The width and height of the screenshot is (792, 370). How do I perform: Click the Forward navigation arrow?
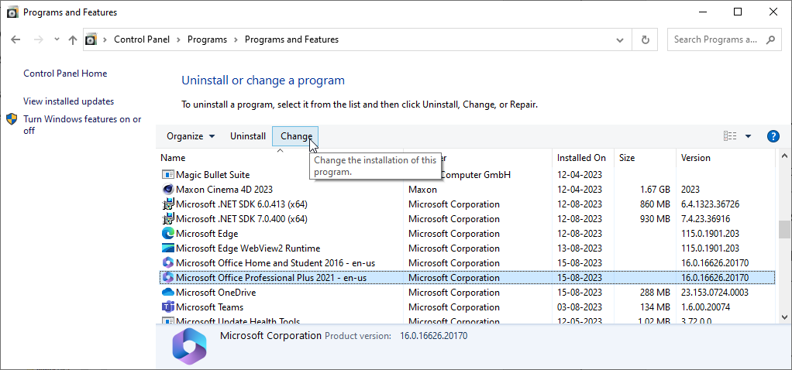39,39
